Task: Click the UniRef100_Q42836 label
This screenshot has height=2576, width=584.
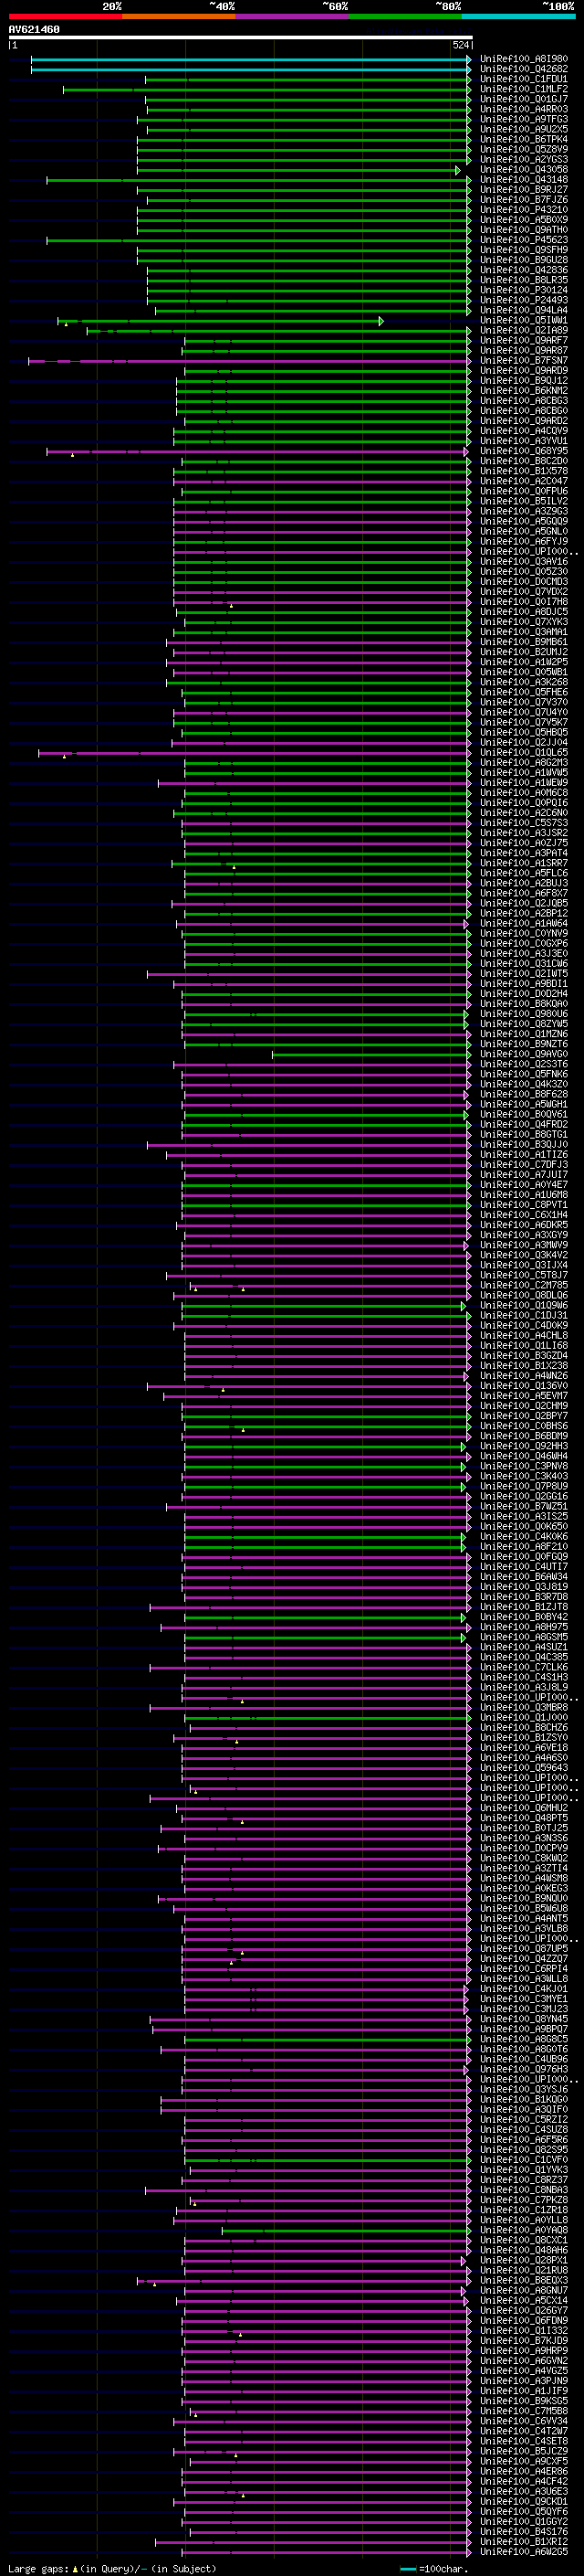Action: pos(524,270)
